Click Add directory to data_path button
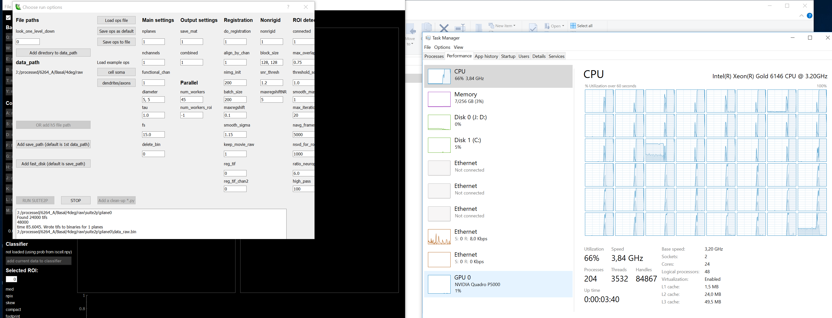Viewport: 832px width, 318px height. click(x=53, y=53)
